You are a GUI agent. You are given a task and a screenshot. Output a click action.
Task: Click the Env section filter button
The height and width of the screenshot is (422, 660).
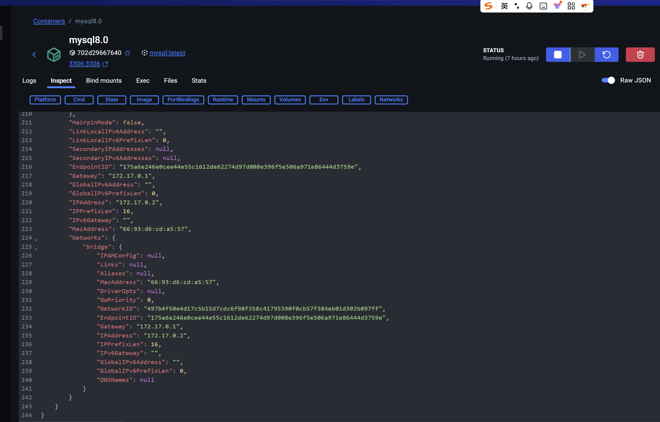click(x=324, y=100)
